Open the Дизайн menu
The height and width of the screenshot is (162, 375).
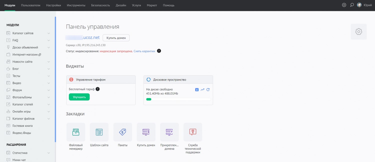tap(121, 5)
